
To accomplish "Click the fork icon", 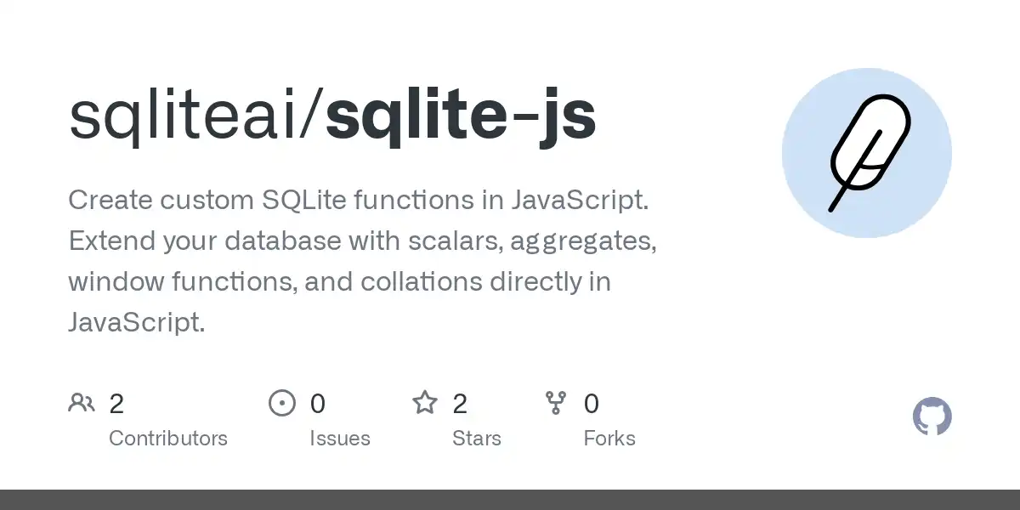I will (556, 403).
